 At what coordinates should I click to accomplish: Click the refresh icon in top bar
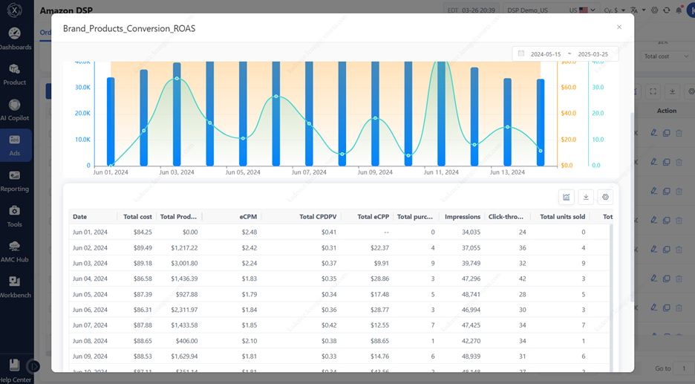point(666,10)
